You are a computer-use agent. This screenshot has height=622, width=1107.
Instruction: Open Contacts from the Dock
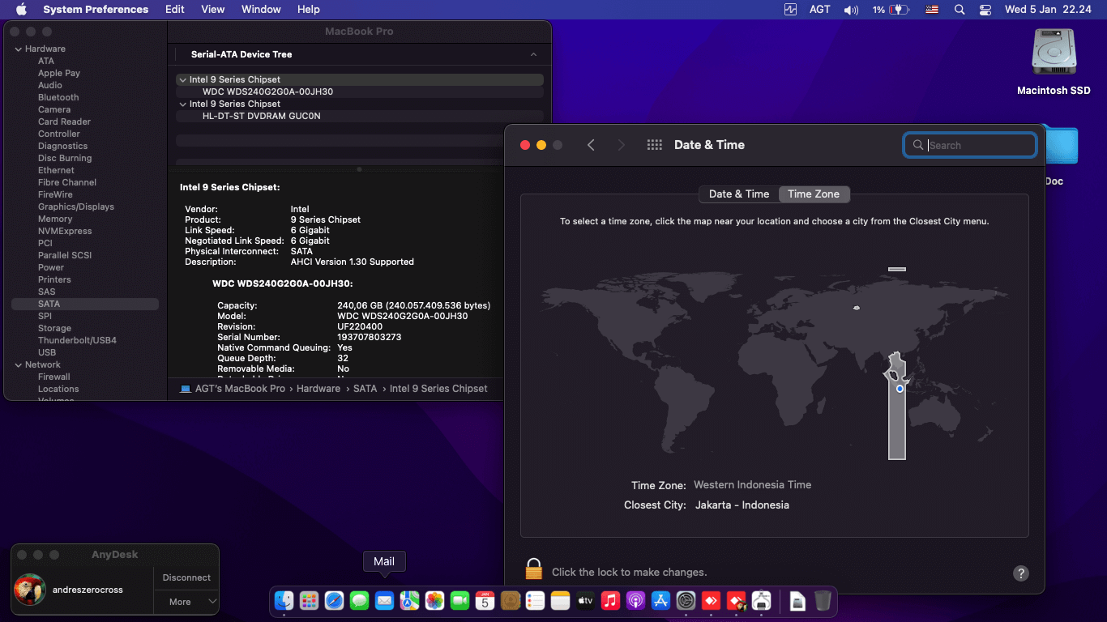tap(510, 600)
